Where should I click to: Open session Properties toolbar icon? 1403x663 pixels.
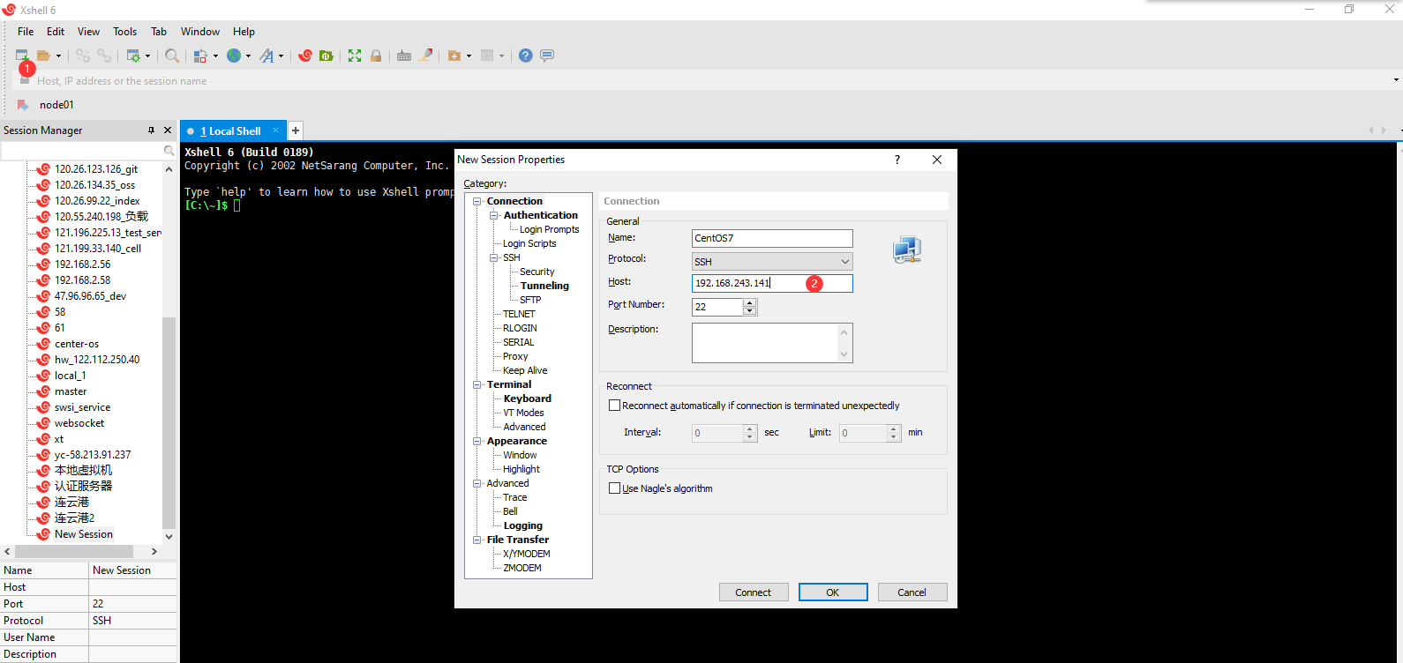click(x=133, y=56)
